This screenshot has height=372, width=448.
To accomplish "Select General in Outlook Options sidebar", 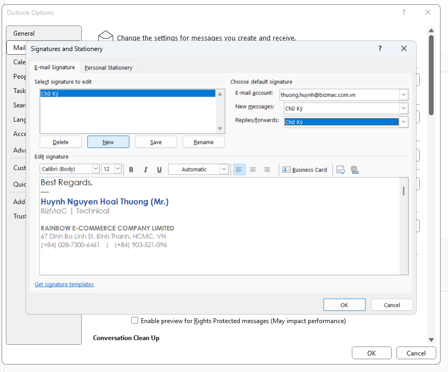I will [24, 33].
